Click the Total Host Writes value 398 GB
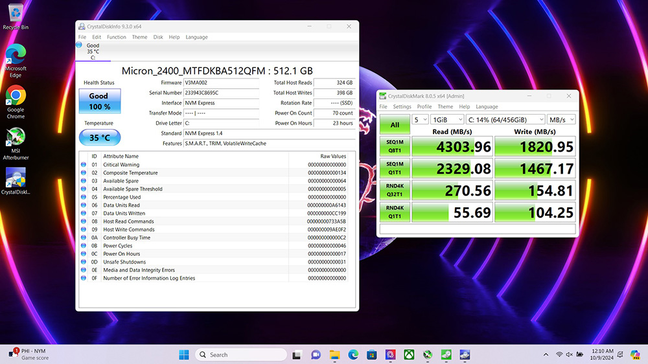Viewport: 648px width, 364px height. [334, 93]
